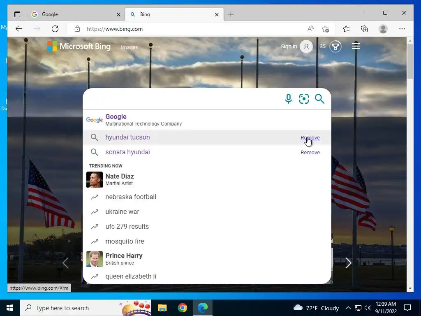Screen dimensions: 421x316
Task: Click the Edge icon in taskbar
Action: coord(203,308)
